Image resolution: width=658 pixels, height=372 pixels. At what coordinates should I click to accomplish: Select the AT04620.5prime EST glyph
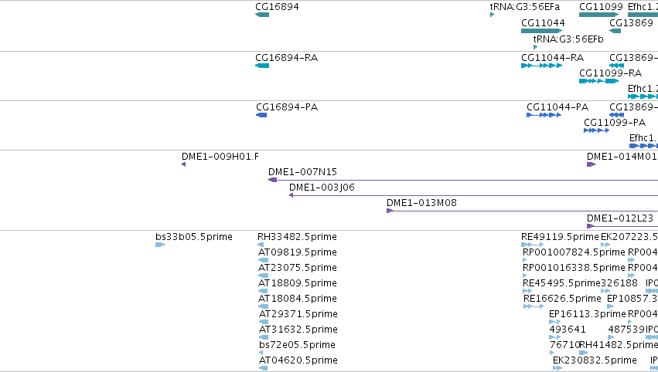263,368
